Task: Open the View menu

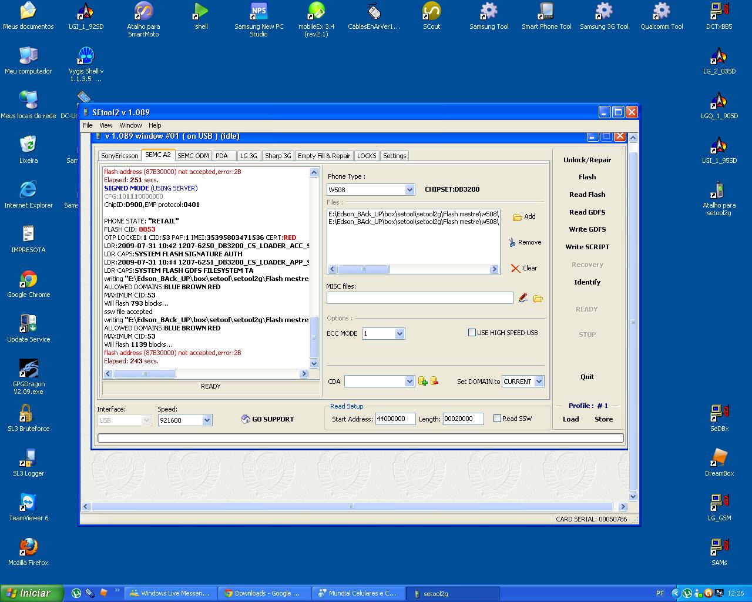Action: tap(106, 125)
